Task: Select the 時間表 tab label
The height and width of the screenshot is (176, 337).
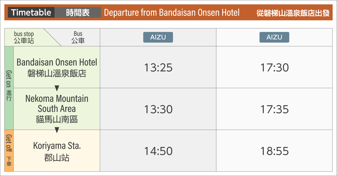Action: [x=78, y=13]
